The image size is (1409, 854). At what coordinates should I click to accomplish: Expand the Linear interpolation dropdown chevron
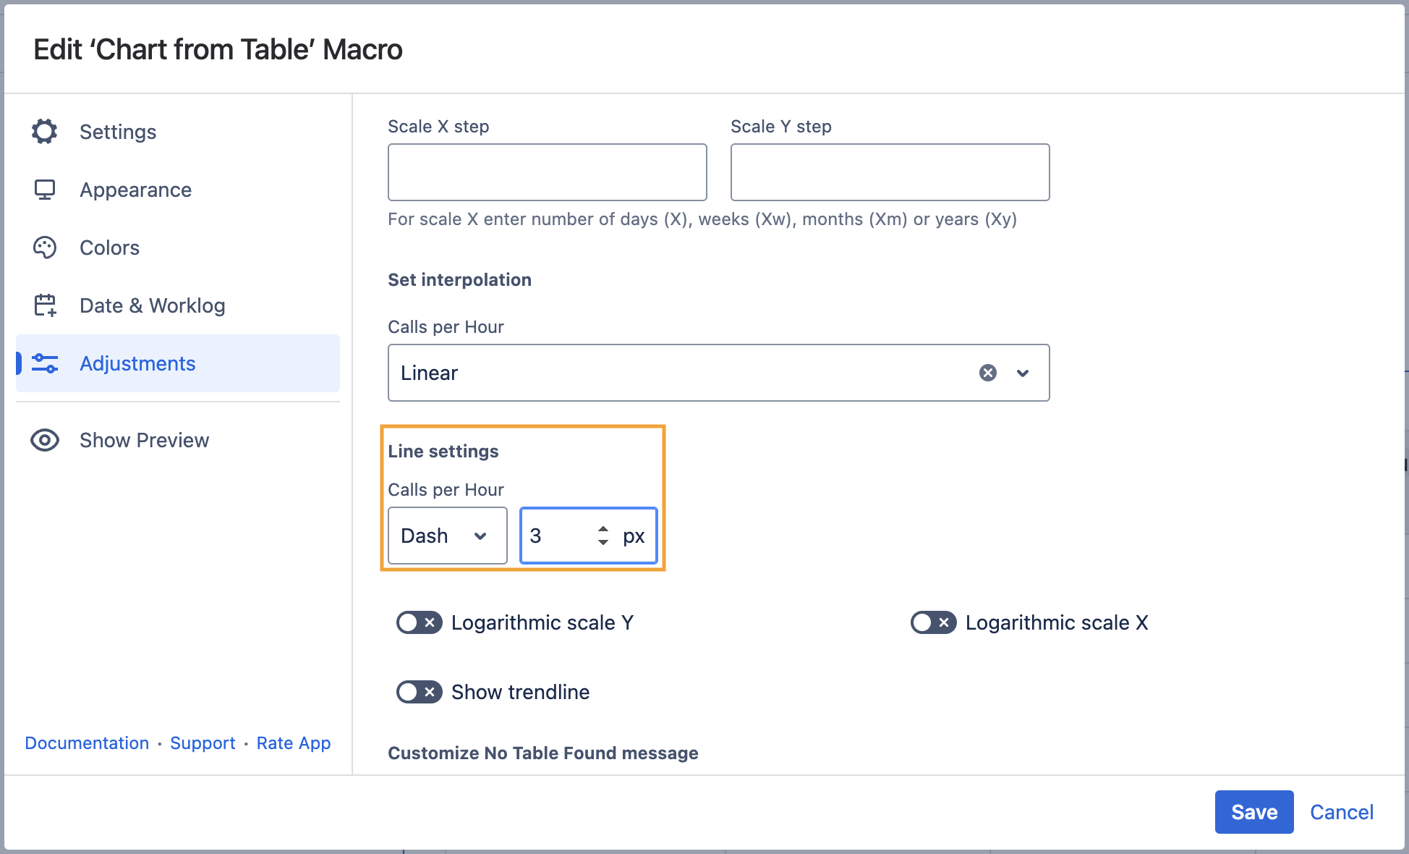[1023, 373]
